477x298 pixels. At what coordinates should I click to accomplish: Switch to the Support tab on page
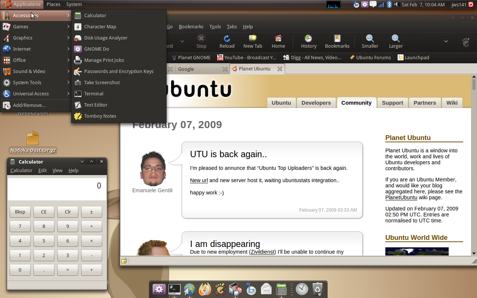[x=392, y=103]
